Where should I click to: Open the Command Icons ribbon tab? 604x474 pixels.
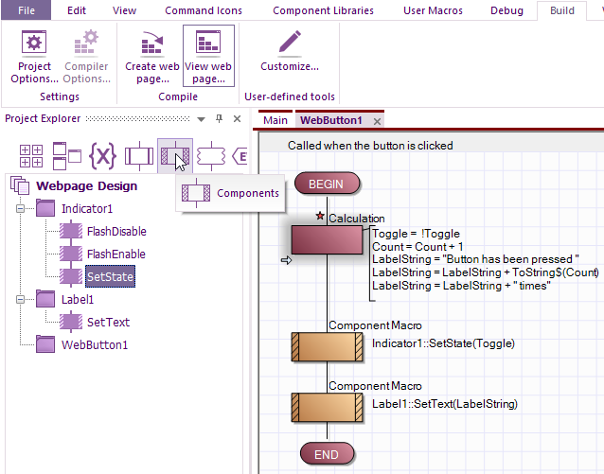click(x=204, y=10)
